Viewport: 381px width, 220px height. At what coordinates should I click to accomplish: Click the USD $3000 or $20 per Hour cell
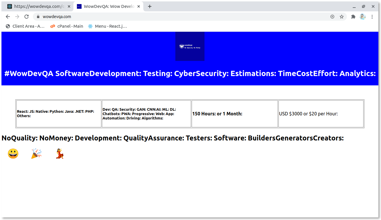321,114
